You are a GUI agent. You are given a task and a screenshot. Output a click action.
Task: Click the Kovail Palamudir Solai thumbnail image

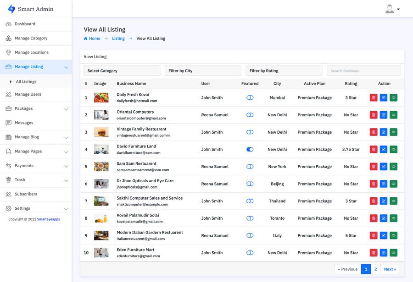tap(101, 218)
